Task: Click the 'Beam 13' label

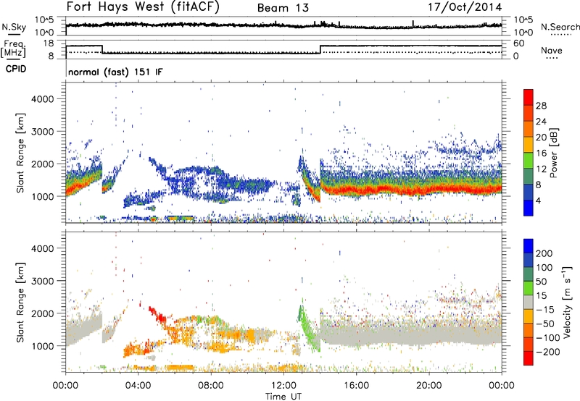Action: [x=283, y=8]
